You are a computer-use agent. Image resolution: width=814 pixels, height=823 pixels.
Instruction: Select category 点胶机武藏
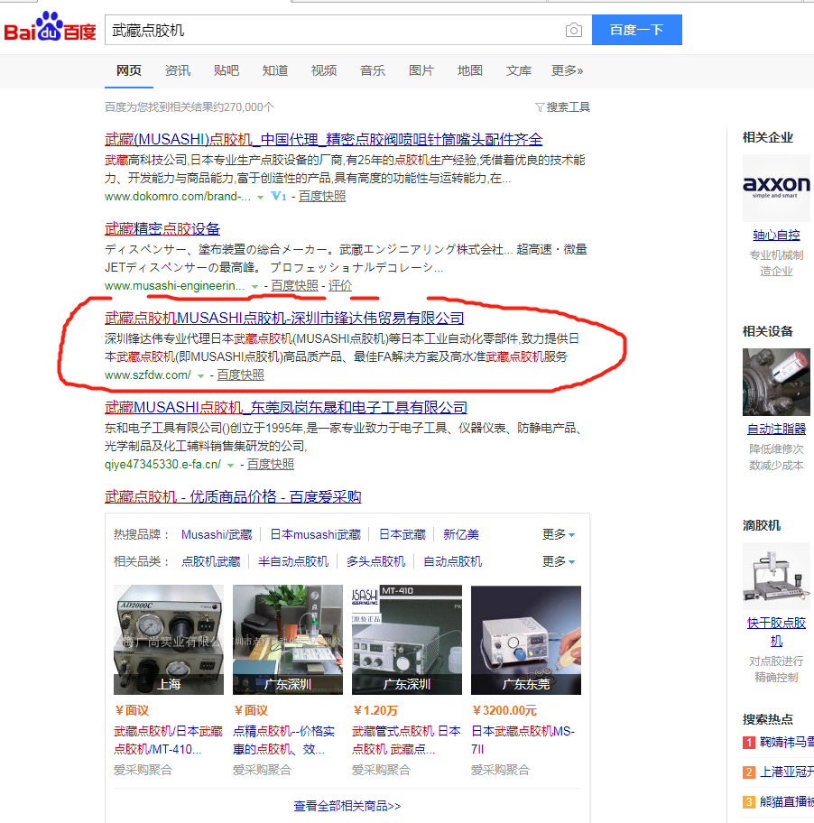pyautogui.click(x=210, y=561)
